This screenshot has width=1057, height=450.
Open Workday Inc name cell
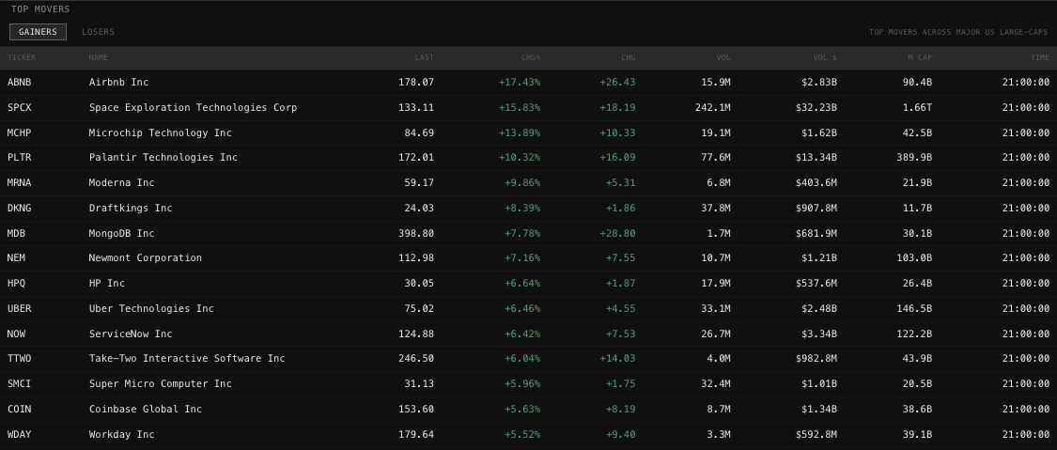coord(121,434)
